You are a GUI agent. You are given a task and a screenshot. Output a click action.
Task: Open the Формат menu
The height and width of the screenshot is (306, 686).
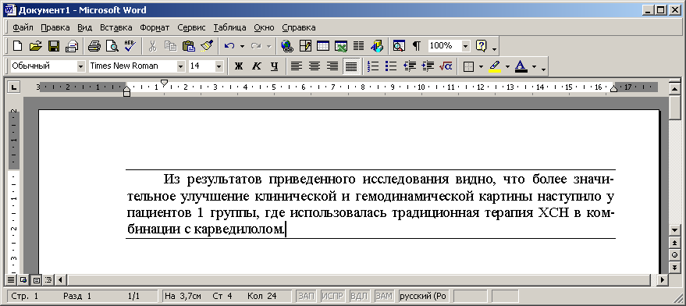(155, 27)
